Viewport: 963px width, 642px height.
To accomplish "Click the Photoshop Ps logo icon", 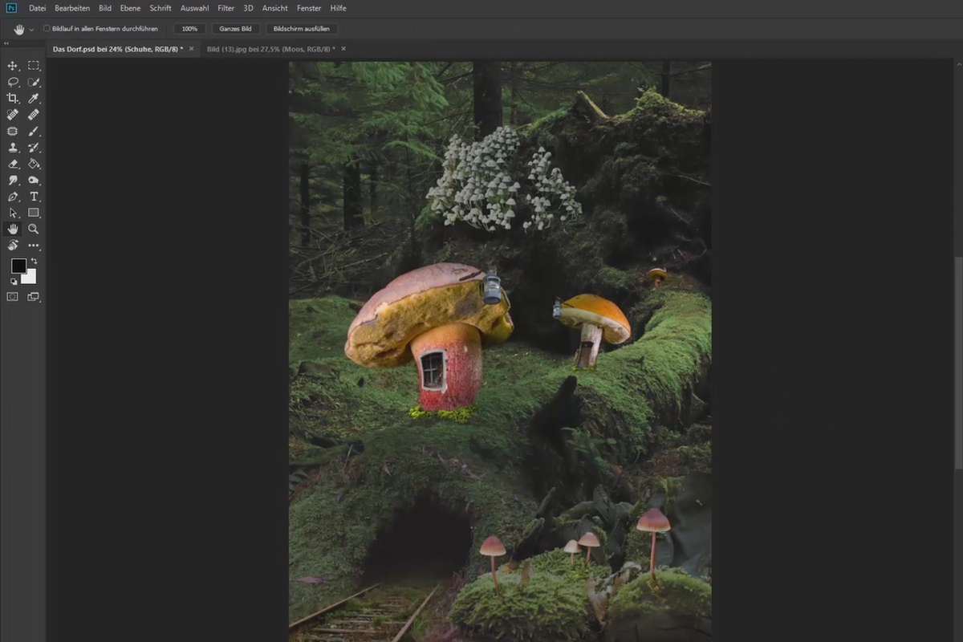I will (x=11, y=8).
